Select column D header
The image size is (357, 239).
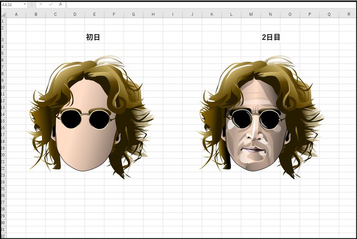click(x=75, y=14)
